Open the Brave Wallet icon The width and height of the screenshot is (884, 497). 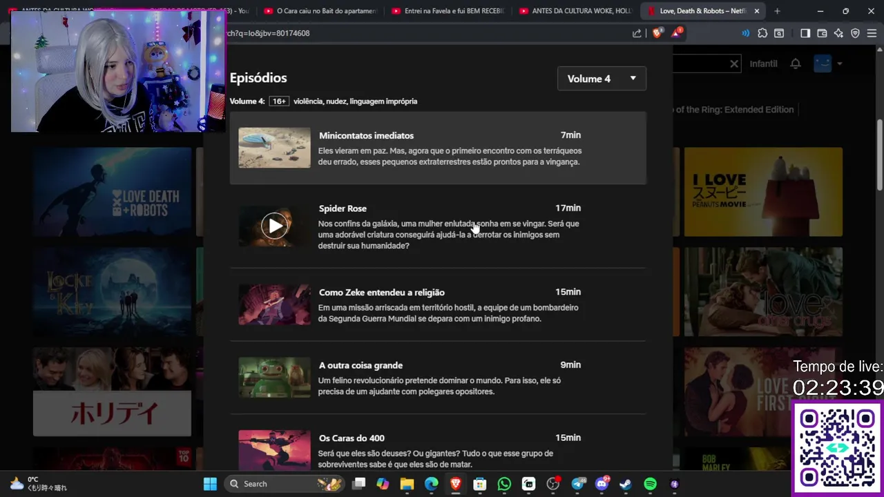(x=822, y=33)
